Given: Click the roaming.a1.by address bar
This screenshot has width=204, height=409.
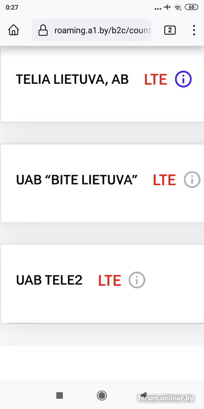Looking at the screenshot, I should [x=92, y=30].
